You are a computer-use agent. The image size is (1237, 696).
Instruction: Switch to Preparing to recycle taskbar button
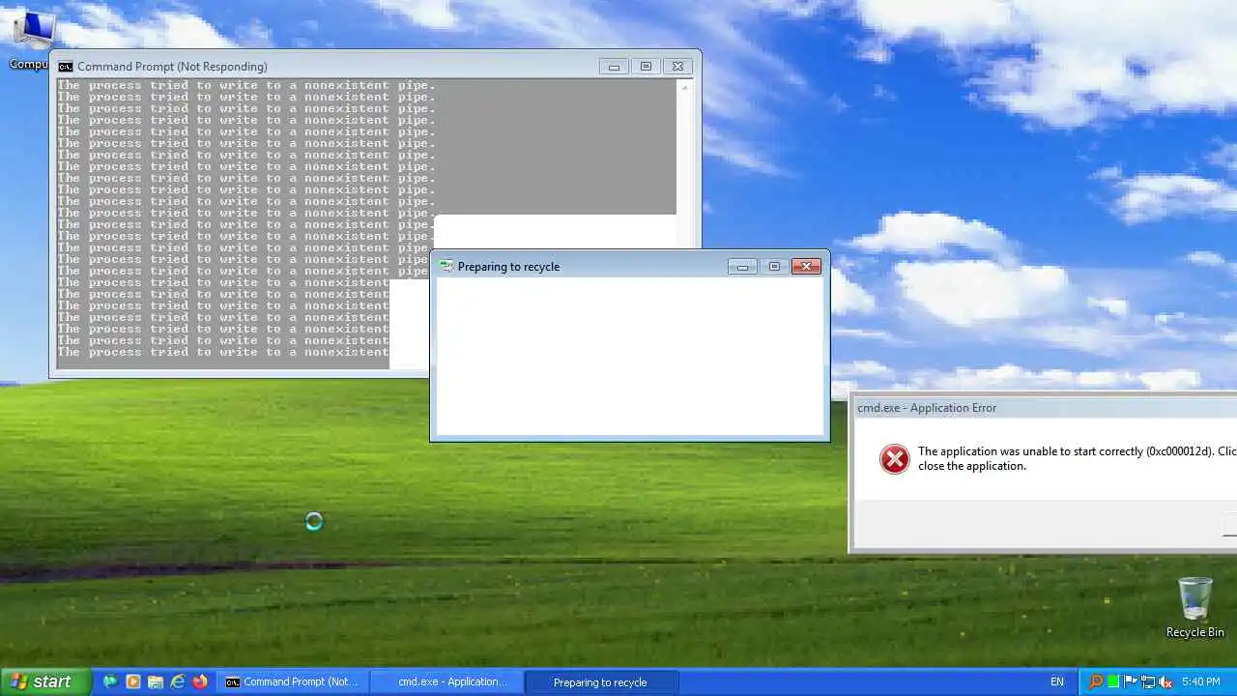(x=601, y=681)
